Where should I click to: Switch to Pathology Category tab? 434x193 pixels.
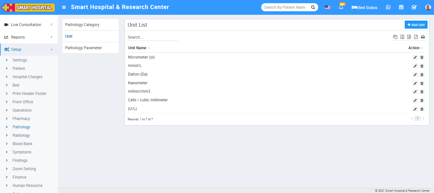pyautogui.click(x=82, y=25)
